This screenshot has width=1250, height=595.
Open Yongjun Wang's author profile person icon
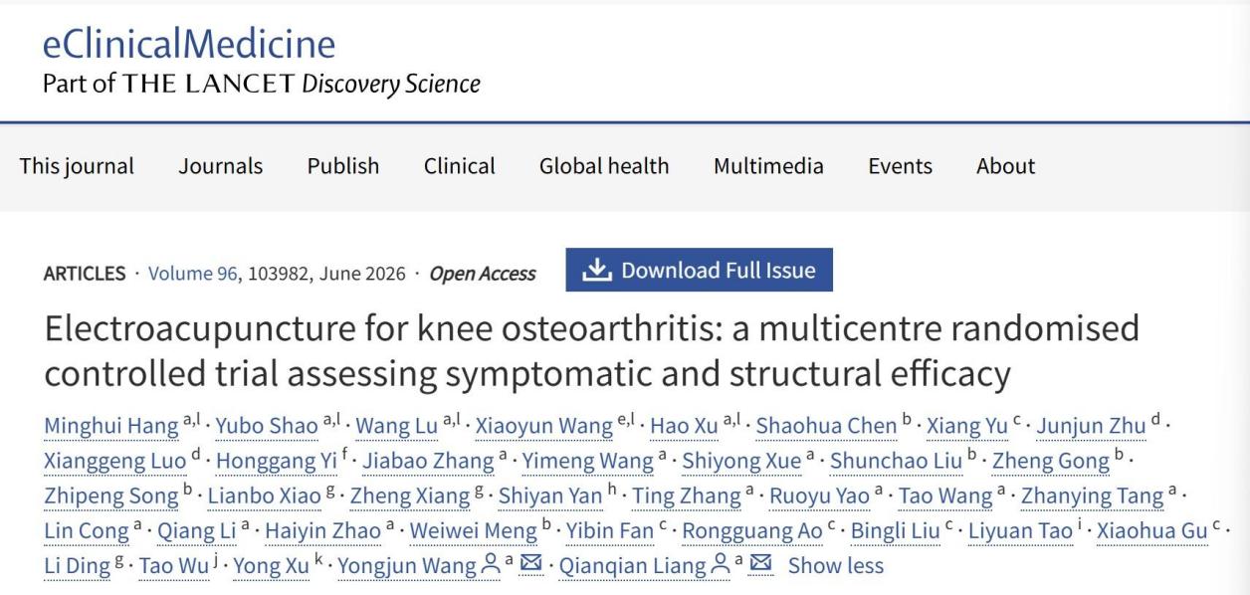coord(490,566)
